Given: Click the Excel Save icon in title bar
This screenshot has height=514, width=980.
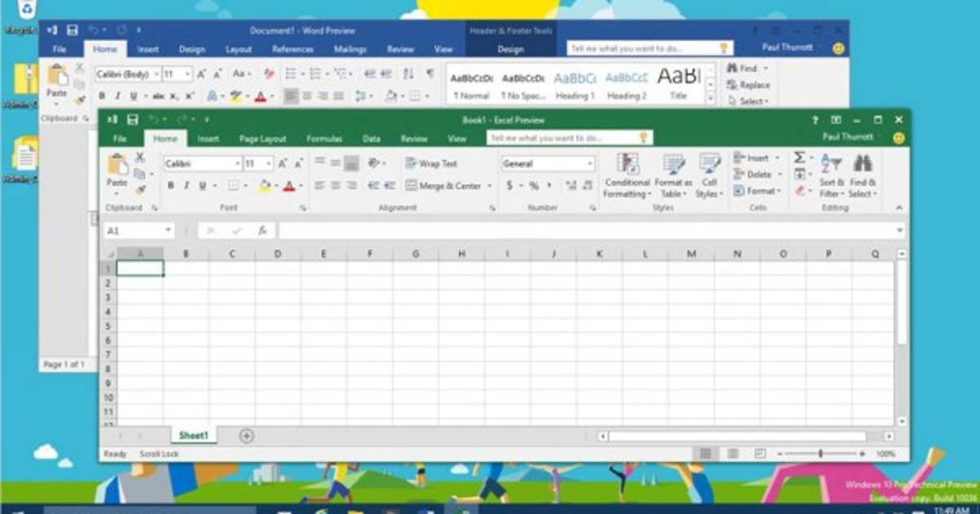Looking at the screenshot, I should (132, 120).
